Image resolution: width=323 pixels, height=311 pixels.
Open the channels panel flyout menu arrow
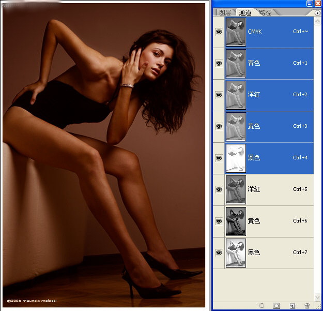click(x=317, y=11)
